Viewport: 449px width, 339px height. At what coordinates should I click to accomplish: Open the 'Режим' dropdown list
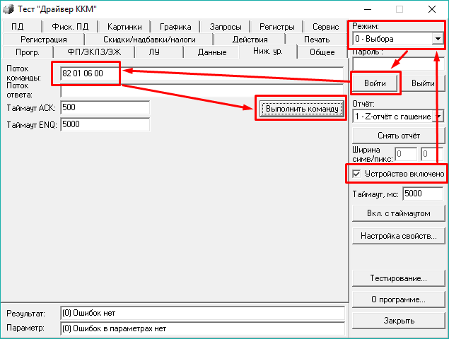pos(438,38)
